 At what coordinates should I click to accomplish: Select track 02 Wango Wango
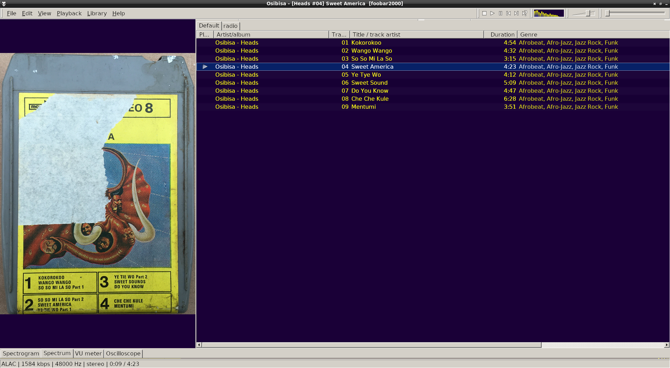click(x=433, y=51)
